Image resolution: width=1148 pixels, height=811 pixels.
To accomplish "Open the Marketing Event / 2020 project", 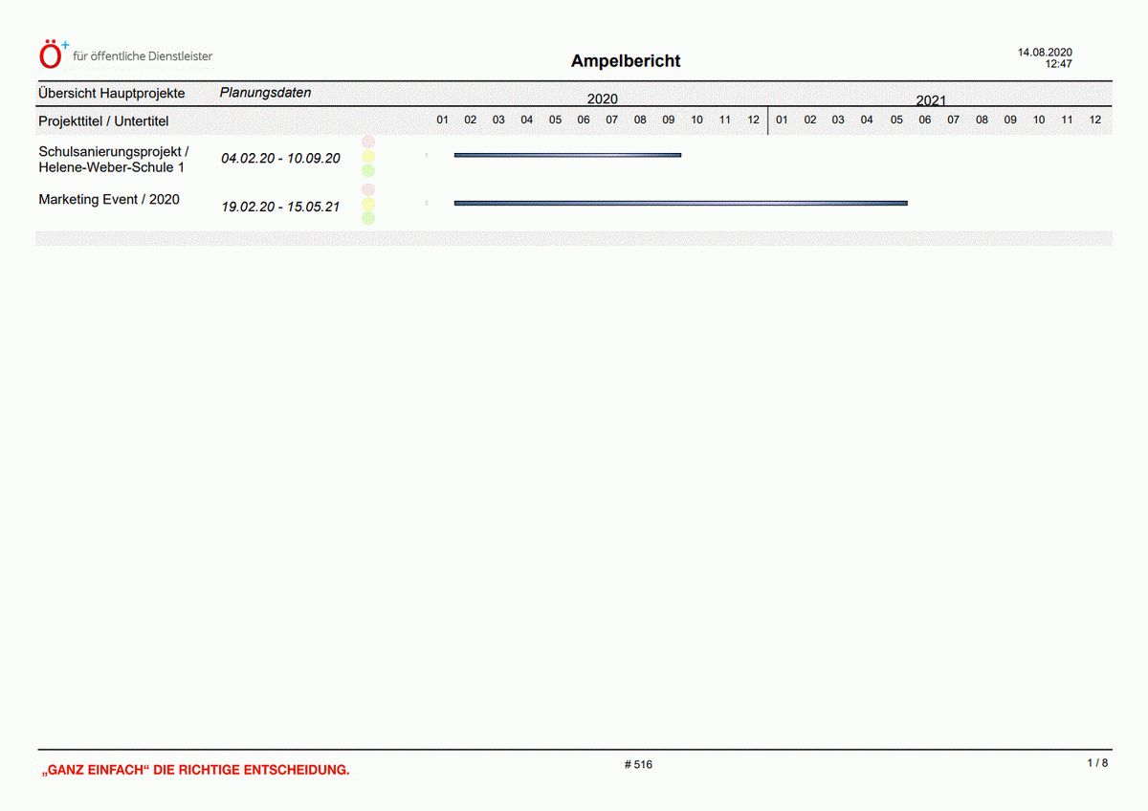I will [109, 200].
